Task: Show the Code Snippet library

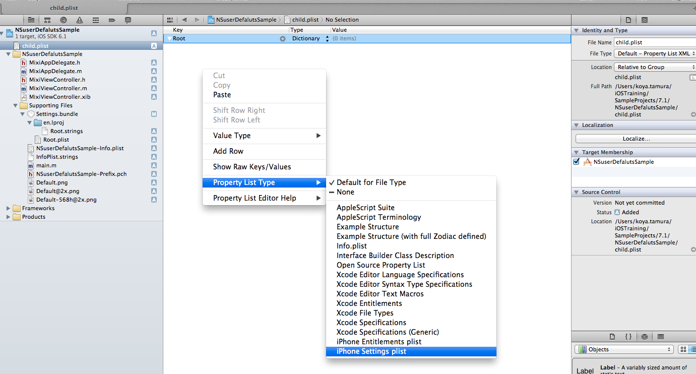Action: pos(628,337)
